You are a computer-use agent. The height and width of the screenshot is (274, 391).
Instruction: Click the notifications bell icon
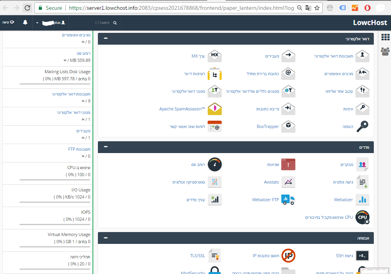pyautogui.click(x=25, y=23)
